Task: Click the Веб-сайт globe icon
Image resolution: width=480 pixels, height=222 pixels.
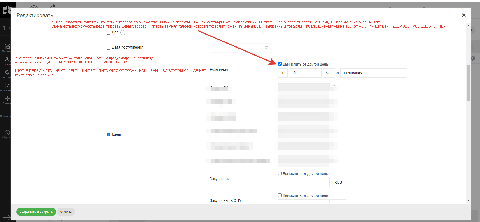Action: click(7, 73)
